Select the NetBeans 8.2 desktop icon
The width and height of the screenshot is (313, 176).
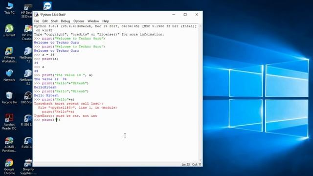click(x=26, y=77)
